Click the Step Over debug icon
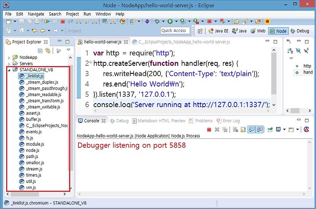 tap(86, 22)
